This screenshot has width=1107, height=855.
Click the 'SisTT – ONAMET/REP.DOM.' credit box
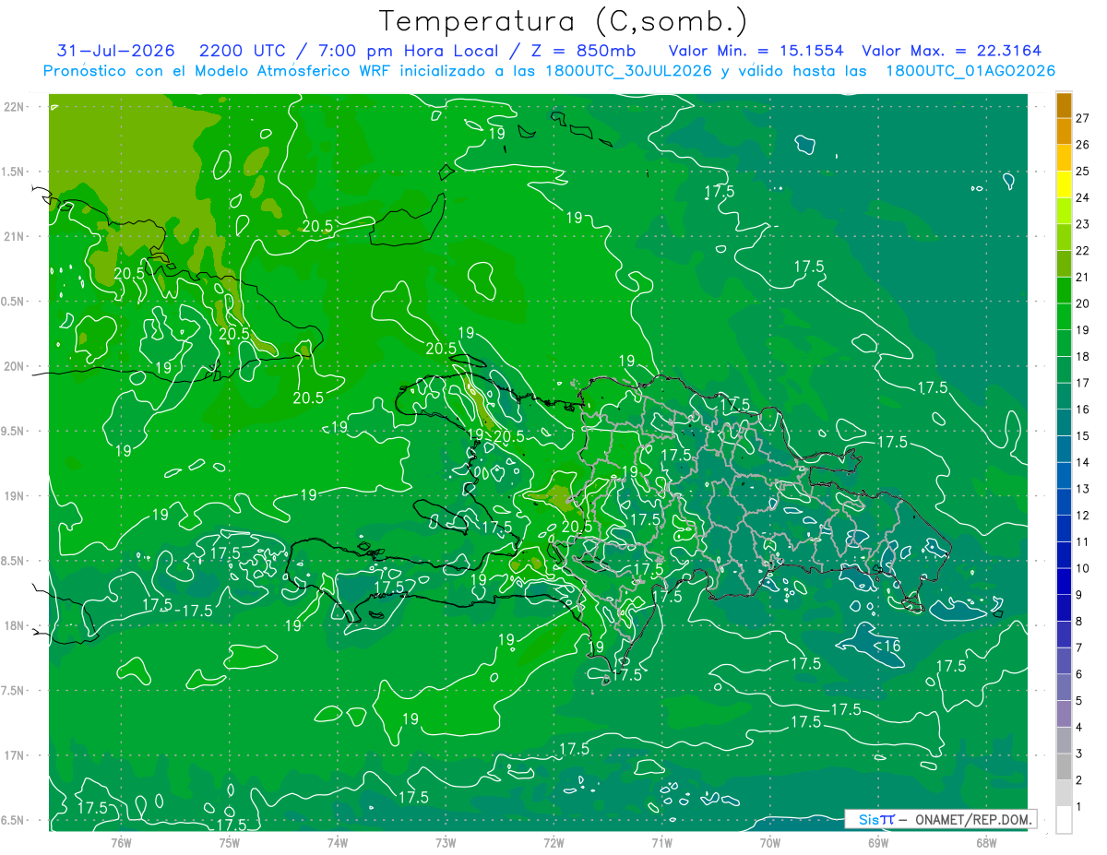click(941, 819)
